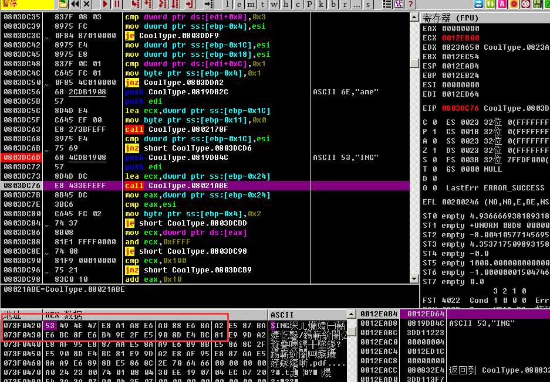
Task: Open the Log window with the 'l' button
Action: point(228,4)
